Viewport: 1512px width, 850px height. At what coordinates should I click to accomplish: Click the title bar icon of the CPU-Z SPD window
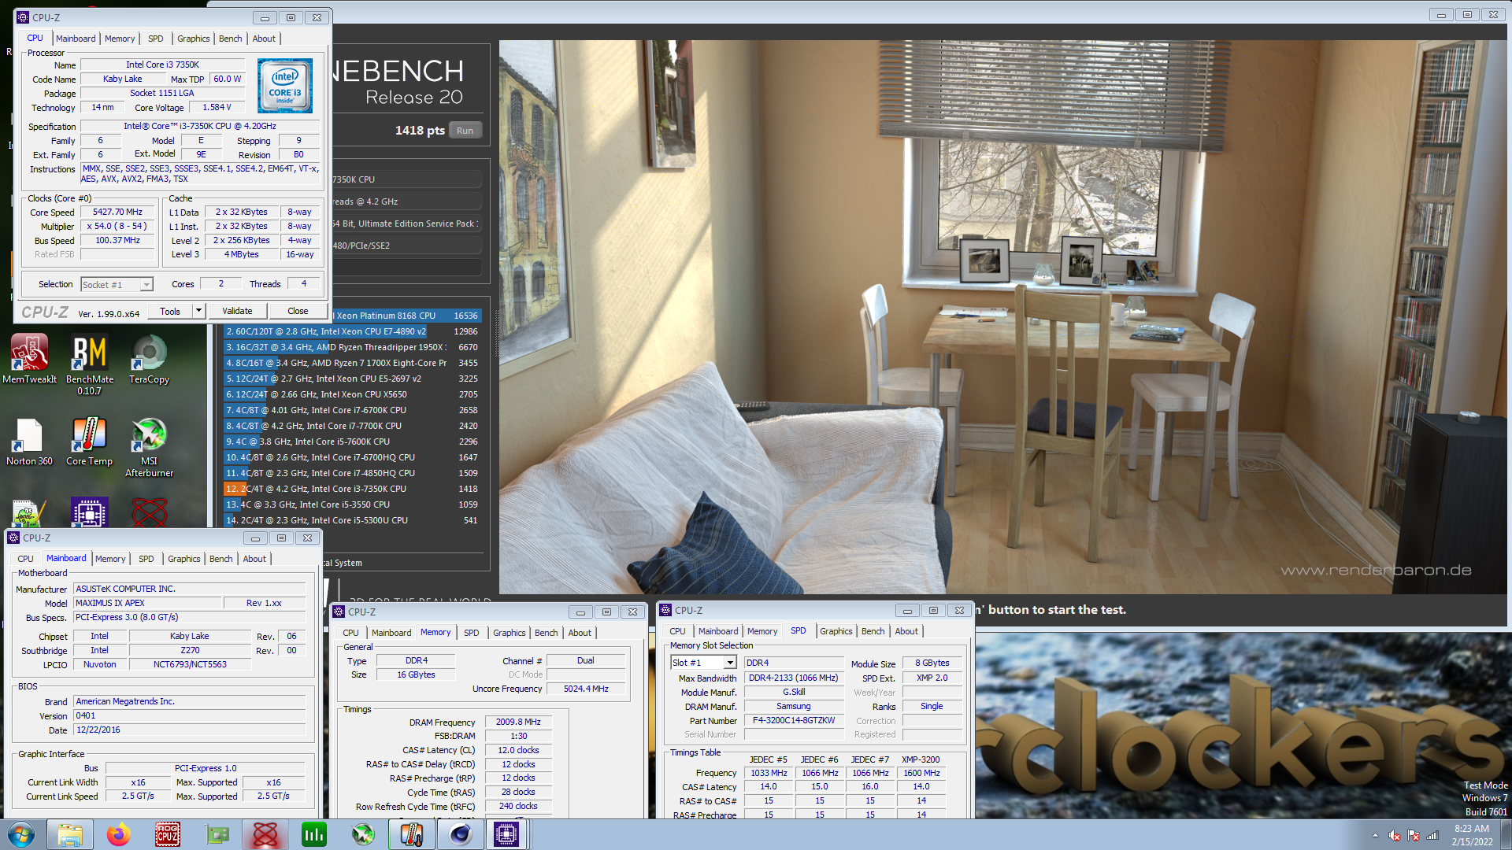click(665, 610)
